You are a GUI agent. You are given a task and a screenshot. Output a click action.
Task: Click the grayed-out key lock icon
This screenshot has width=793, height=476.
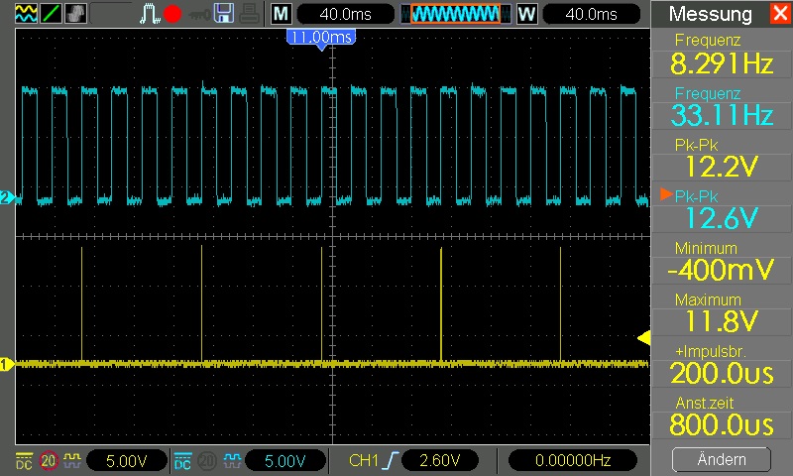199,15
